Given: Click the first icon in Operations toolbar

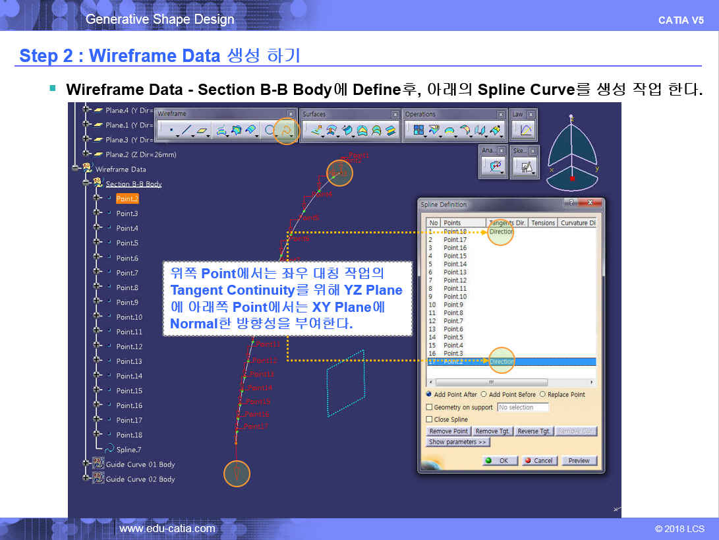Looking at the screenshot, I should click(418, 131).
